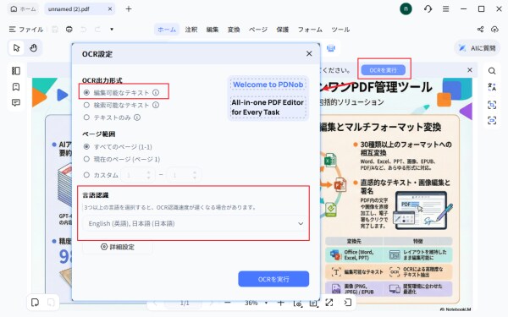Switch to the 編集 ribbon tab
The image size is (508, 317).
pos(213,30)
